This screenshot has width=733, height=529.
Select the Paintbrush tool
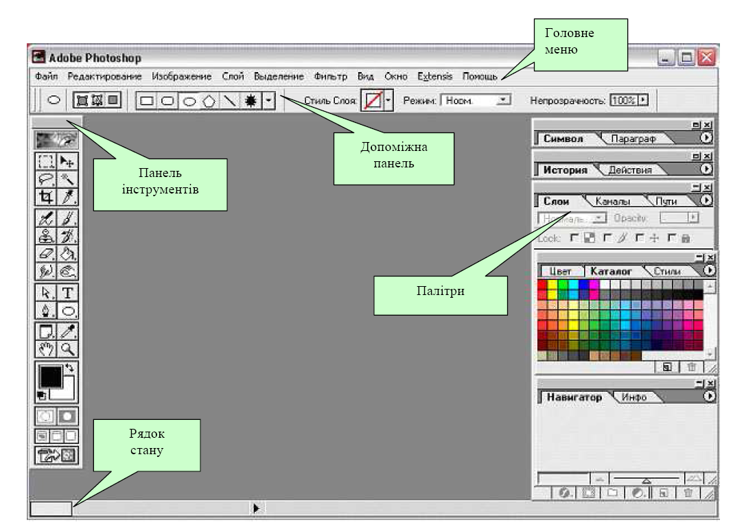tap(67, 218)
